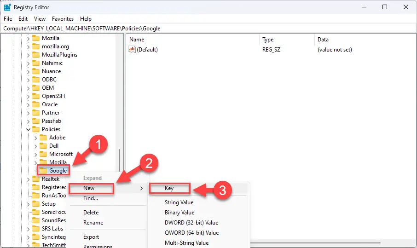Select the Mozilla key under Policies

[x=58, y=162]
